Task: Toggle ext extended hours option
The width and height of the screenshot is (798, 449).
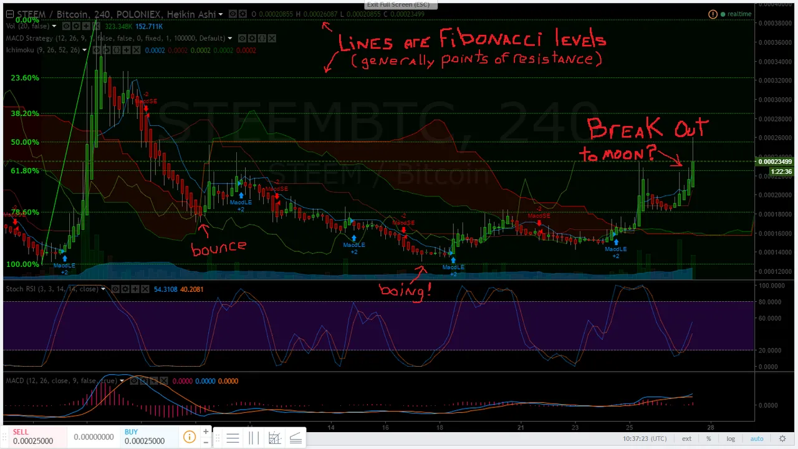Action: click(686, 438)
